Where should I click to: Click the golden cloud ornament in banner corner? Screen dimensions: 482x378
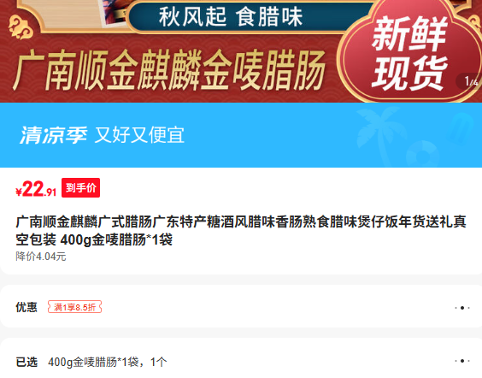coord(21,27)
